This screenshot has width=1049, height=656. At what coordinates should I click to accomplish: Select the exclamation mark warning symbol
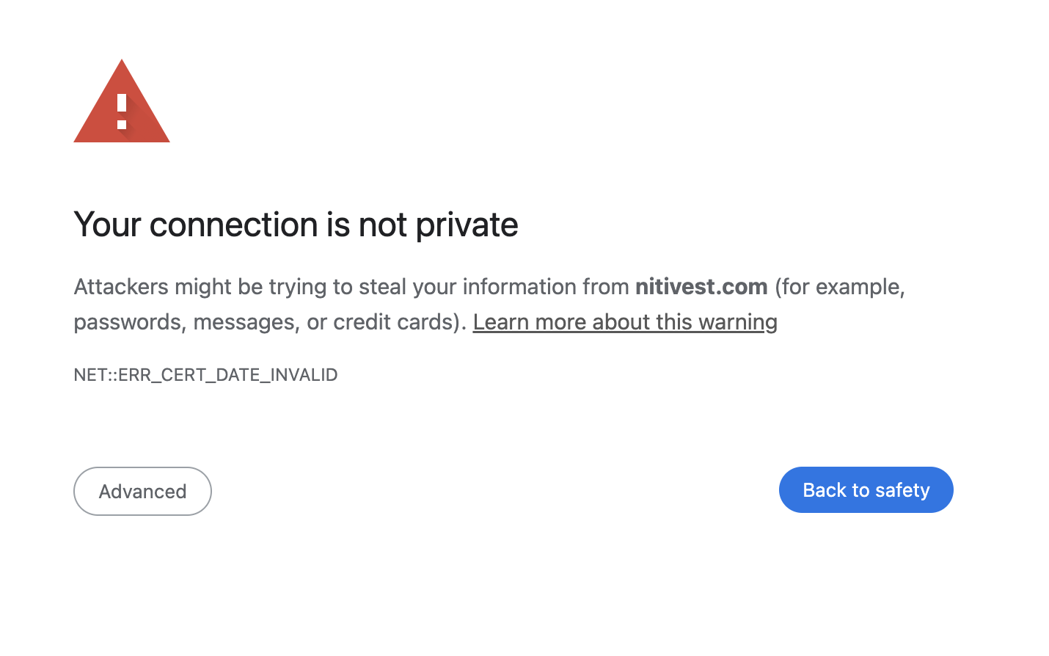[121, 110]
